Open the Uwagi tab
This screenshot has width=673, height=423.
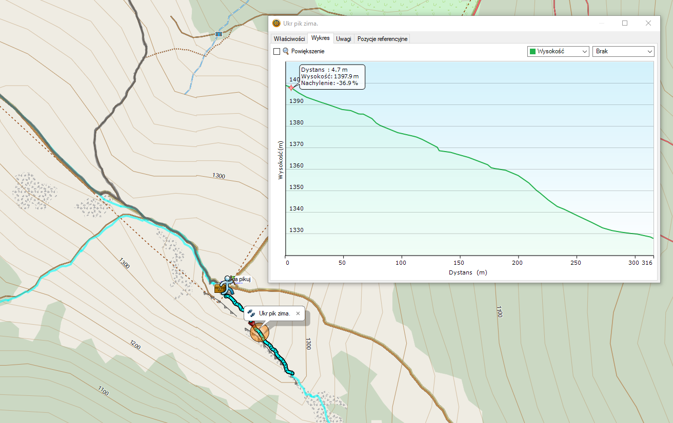[344, 39]
